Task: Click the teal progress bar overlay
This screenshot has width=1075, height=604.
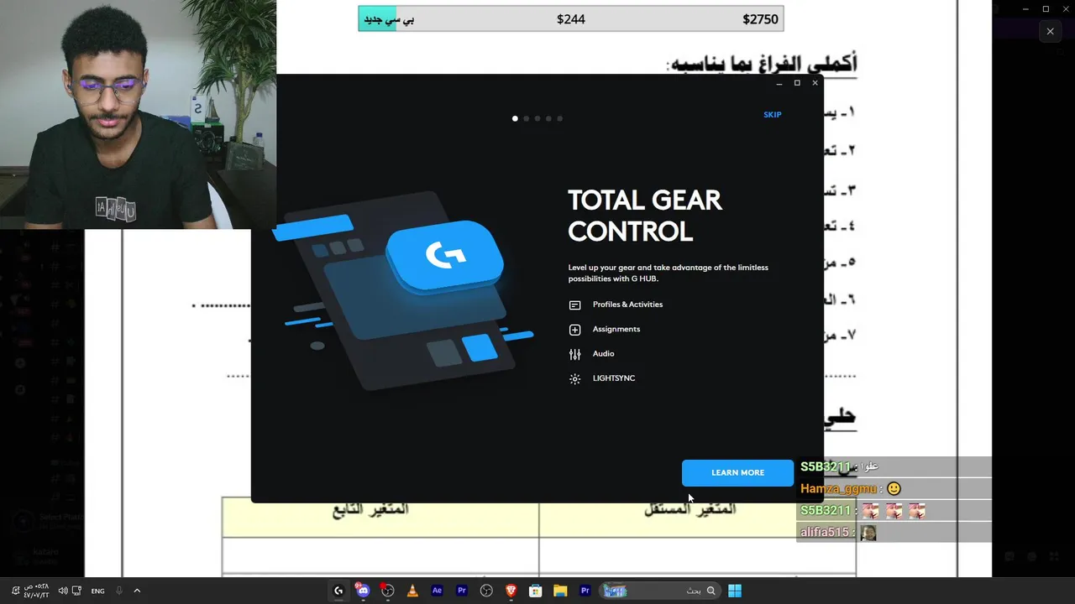Action: pyautogui.click(x=377, y=18)
